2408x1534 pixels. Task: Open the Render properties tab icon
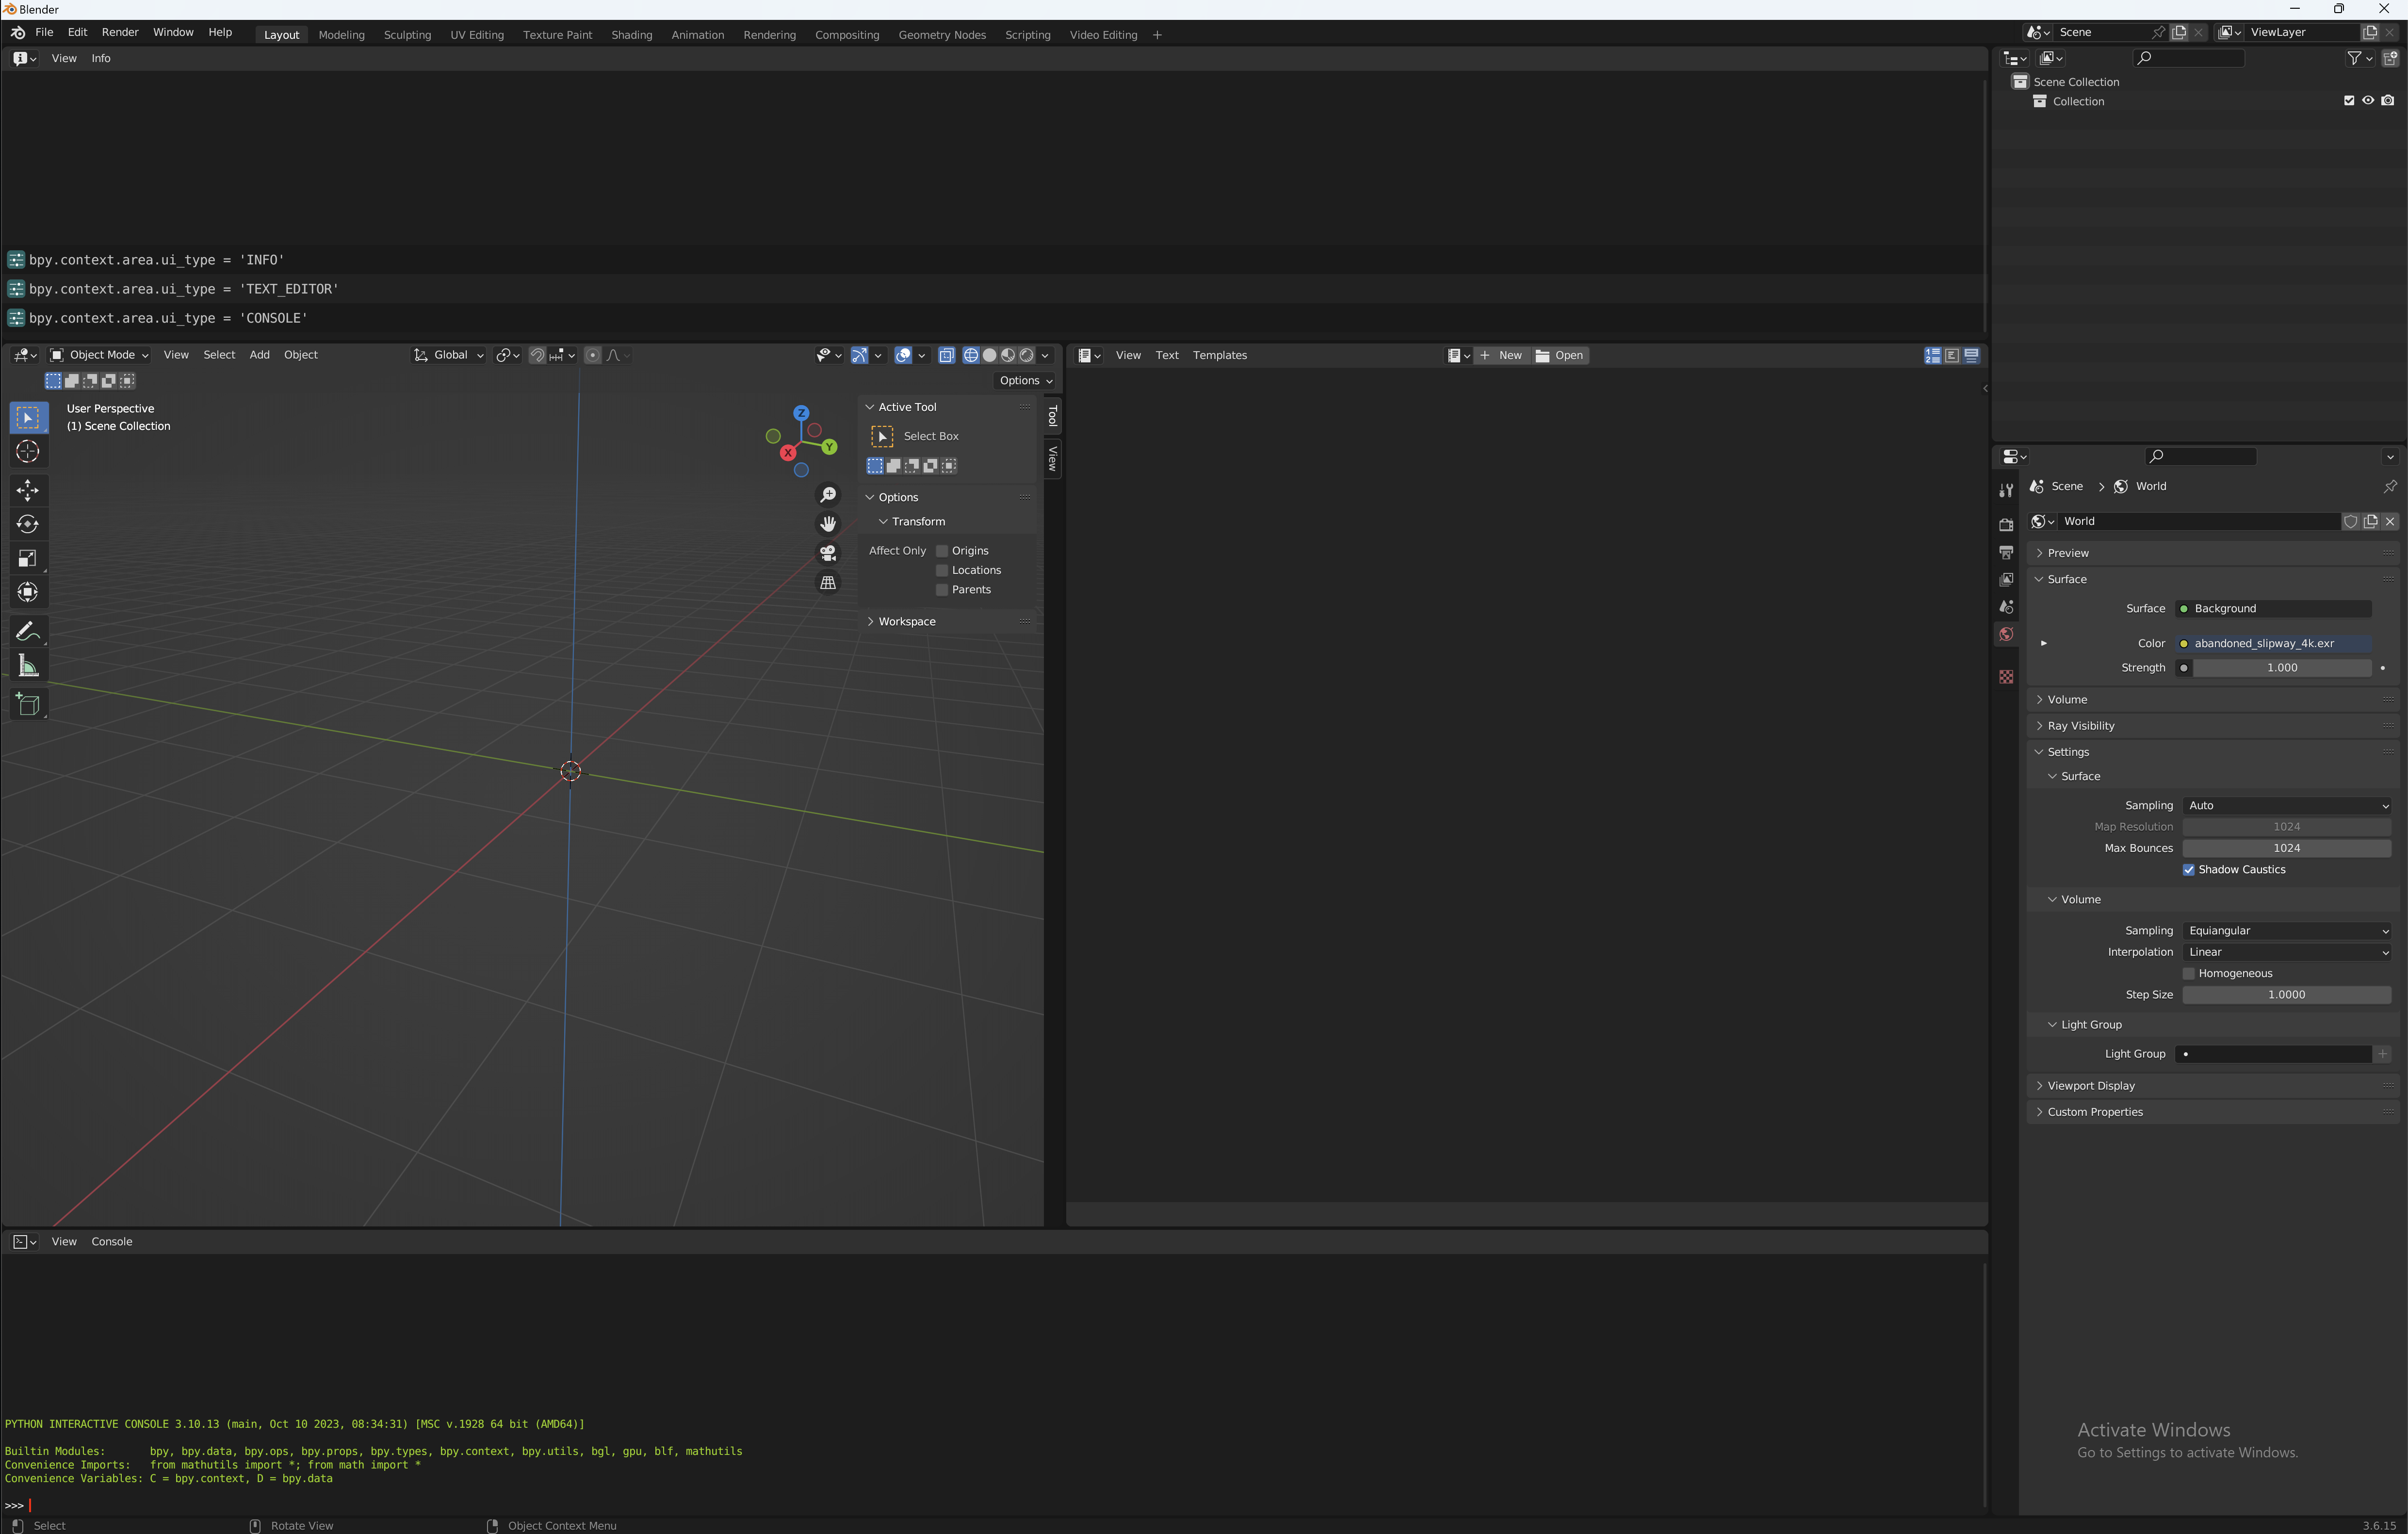click(x=2006, y=525)
